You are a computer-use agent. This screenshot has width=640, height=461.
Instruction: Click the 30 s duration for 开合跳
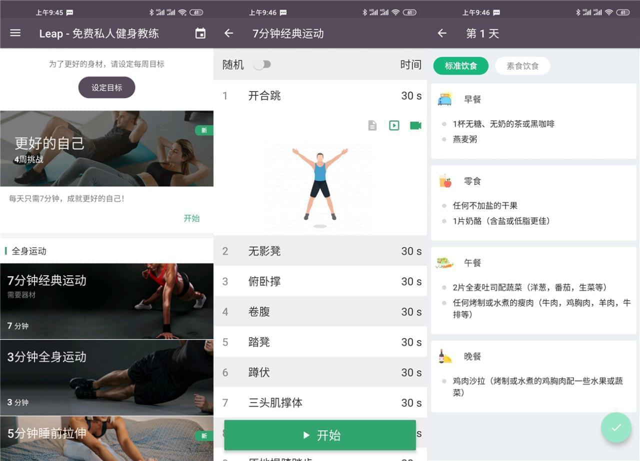(411, 95)
